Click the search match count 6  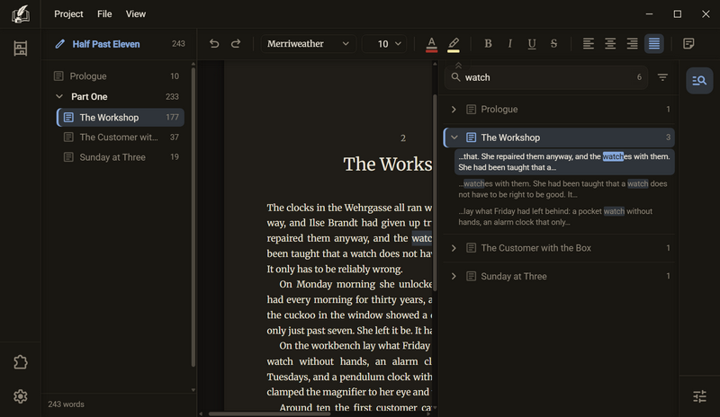[639, 77]
